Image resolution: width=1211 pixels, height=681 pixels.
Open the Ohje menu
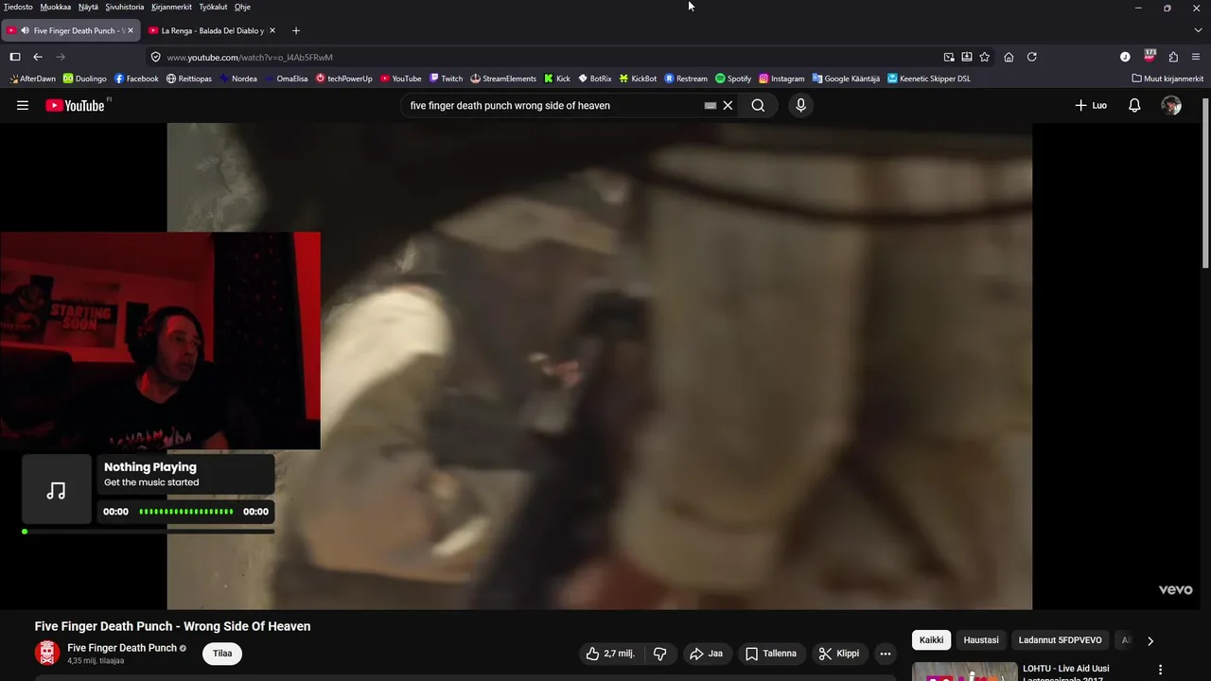coord(242,7)
